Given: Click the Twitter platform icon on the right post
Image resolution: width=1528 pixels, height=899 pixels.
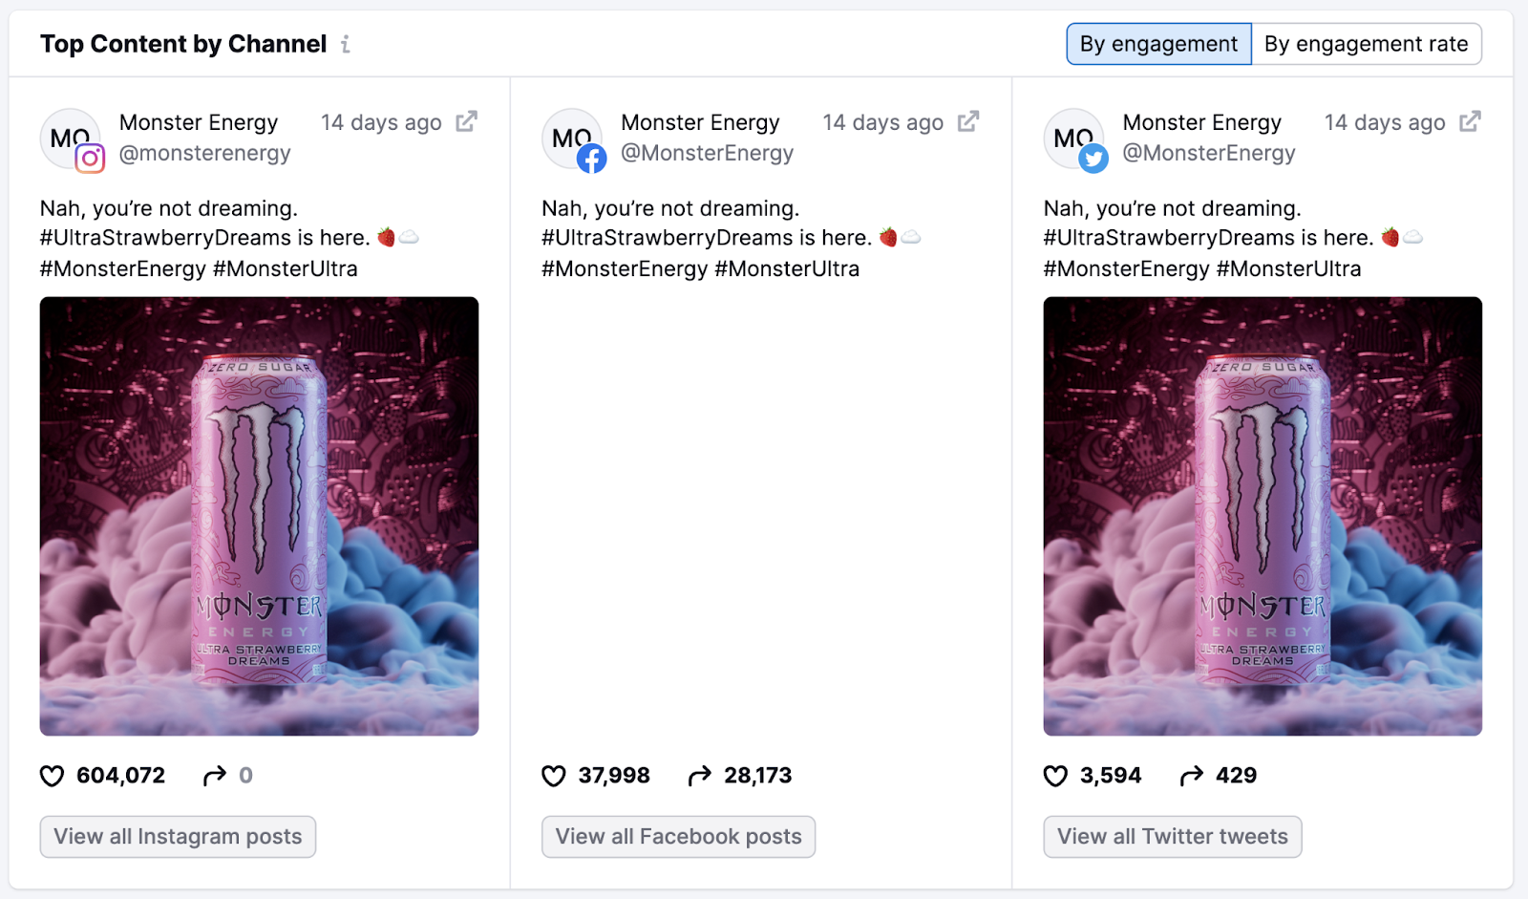Looking at the screenshot, I should (1093, 159).
